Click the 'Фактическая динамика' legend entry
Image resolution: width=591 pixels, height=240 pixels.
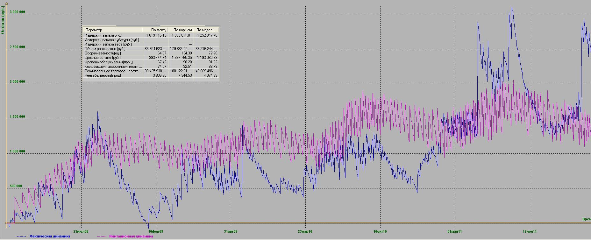(50, 236)
